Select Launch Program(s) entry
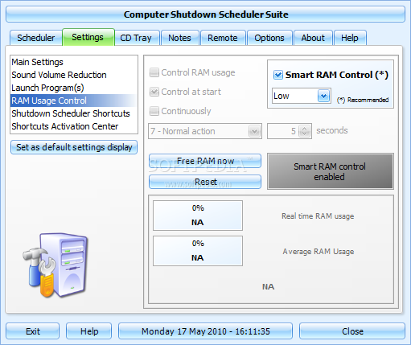The image size is (411, 345). click(74, 88)
